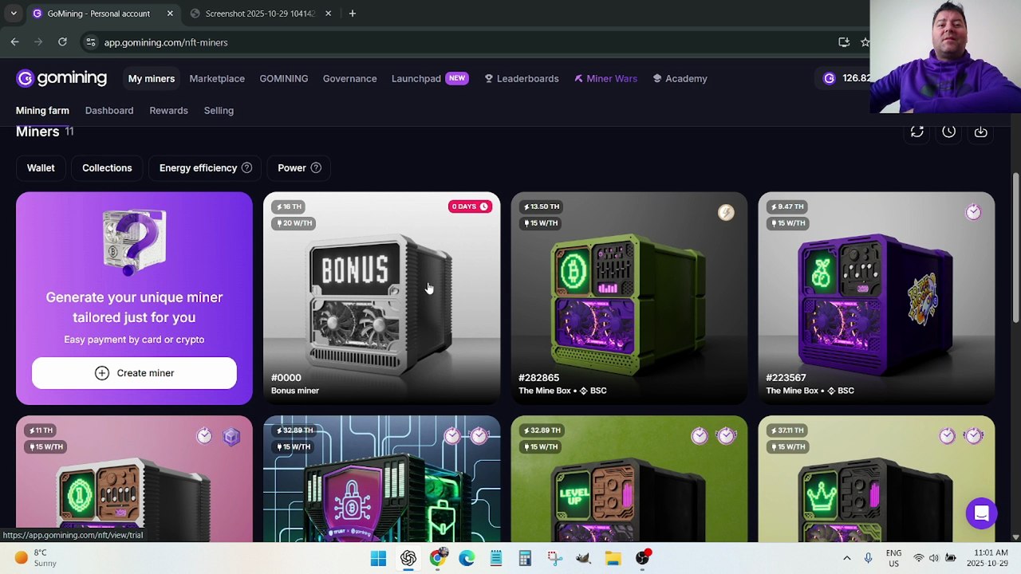Open File Explorer from the taskbar
The image size is (1021, 574).
613,558
